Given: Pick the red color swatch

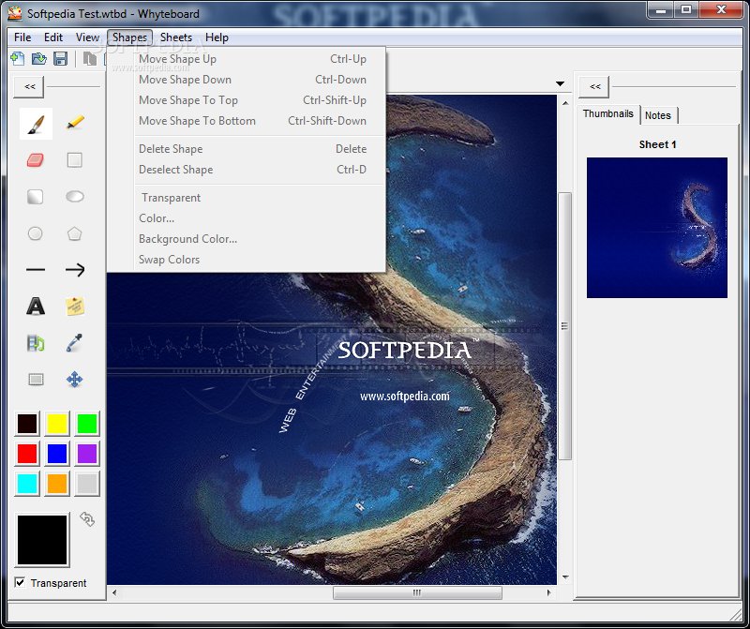Looking at the screenshot, I should point(27,454).
